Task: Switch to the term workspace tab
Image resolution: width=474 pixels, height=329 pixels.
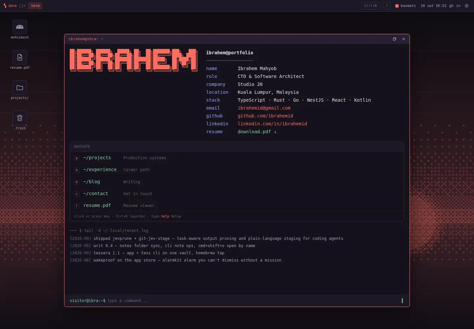Action: point(35,6)
